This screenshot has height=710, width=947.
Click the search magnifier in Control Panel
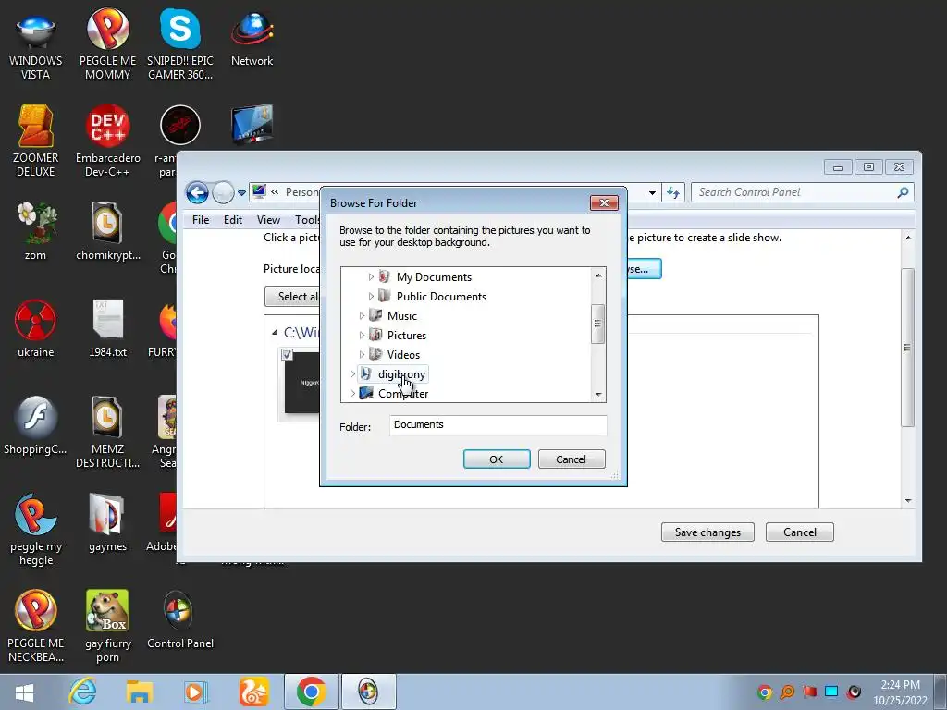click(903, 192)
